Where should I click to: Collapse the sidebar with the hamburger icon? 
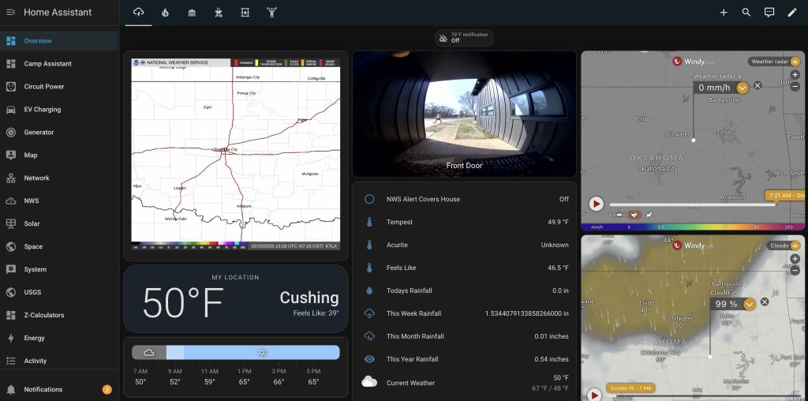point(11,13)
